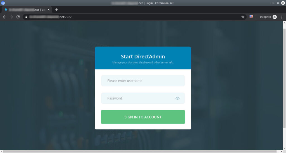
Task: Open a new browser tab
Action: click(56, 10)
